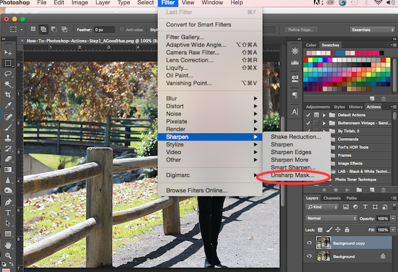Click the Refine Edge button
The width and height of the screenshot is (398, 272).
[301, 30]
